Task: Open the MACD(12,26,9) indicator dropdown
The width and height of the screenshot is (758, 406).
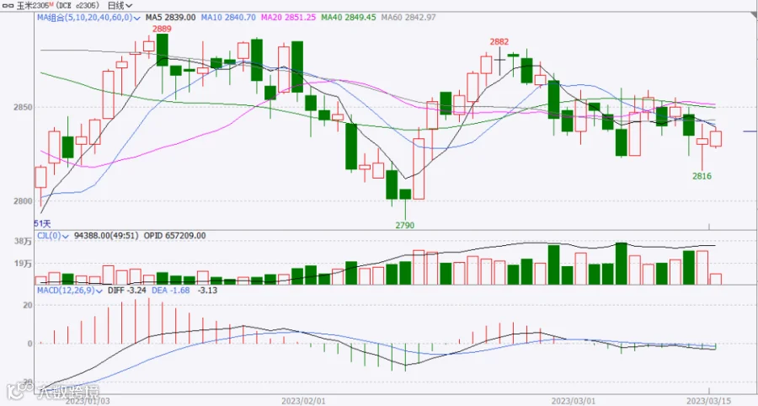Action: pyautogui.click(x=70, y=291)
